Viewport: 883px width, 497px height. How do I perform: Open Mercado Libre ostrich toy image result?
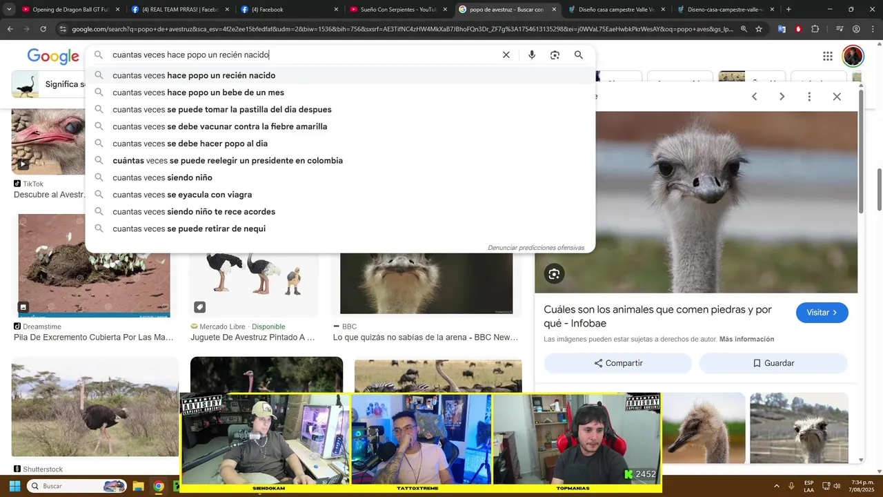pyautogui.click(x=253, y=284)
